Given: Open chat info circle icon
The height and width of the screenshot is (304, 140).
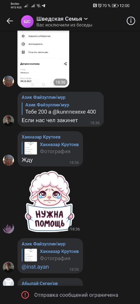Looking at the screenshot, I should pyautogui.click(x=131, y=21).
